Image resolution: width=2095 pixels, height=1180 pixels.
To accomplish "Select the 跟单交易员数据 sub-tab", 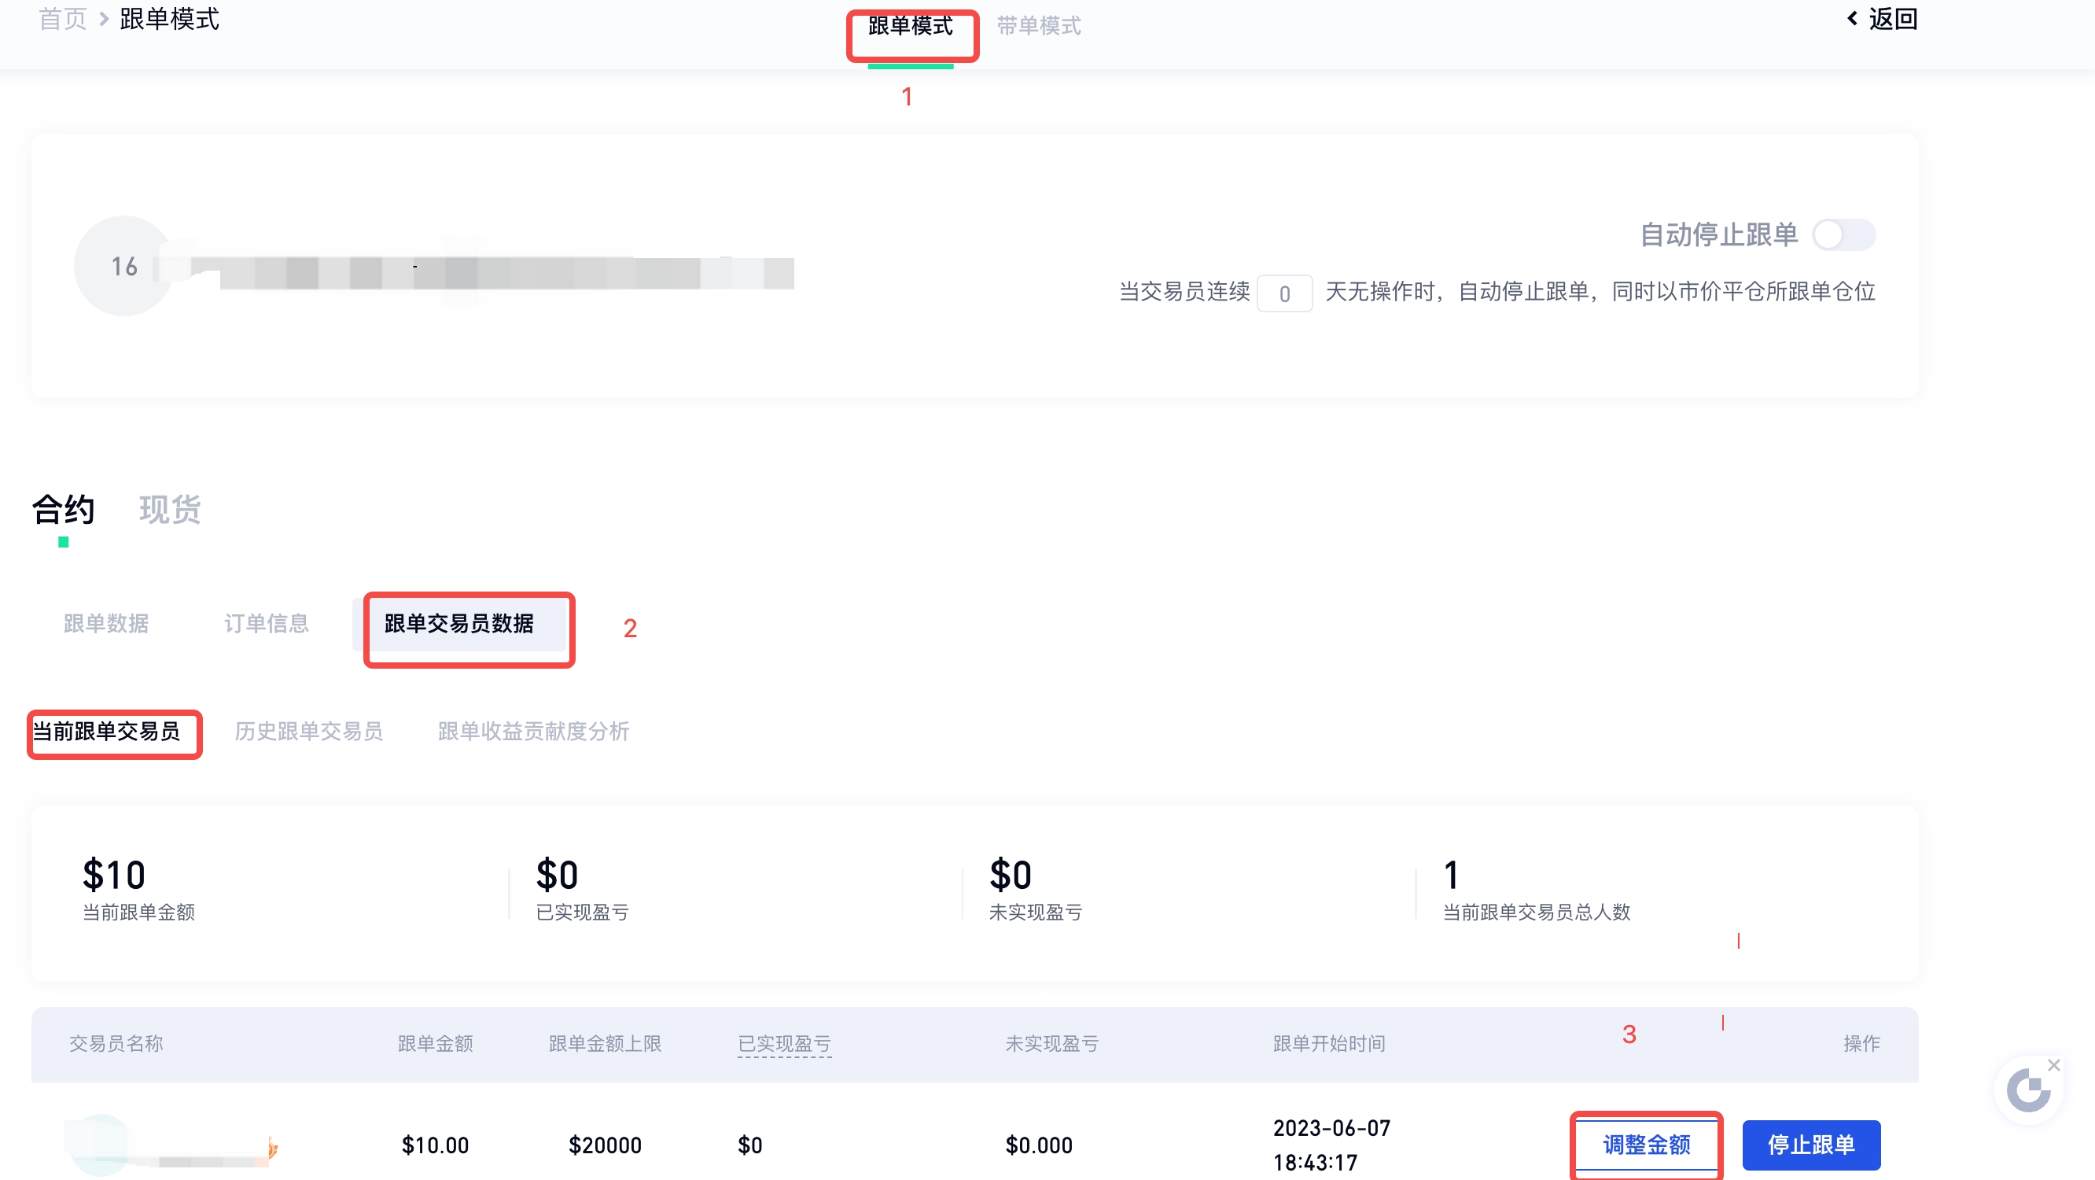I will point(458,623).
